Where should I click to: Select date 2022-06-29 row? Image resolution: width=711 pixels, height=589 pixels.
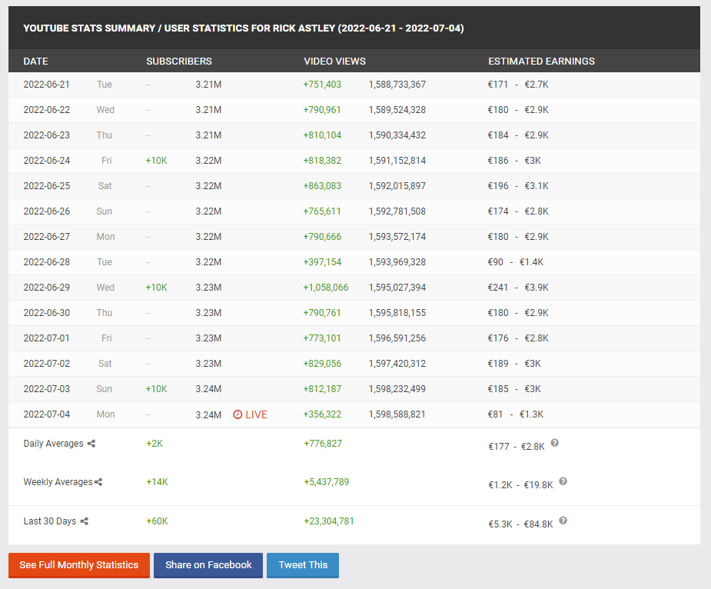(x=354, y=288)
